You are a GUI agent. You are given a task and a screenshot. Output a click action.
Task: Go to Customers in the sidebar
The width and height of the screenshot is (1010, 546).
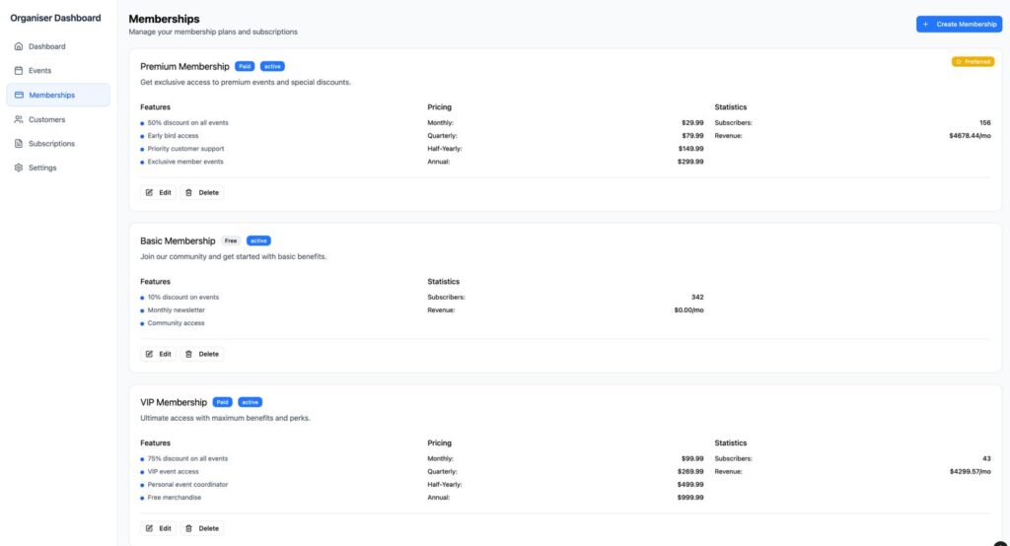46,119
